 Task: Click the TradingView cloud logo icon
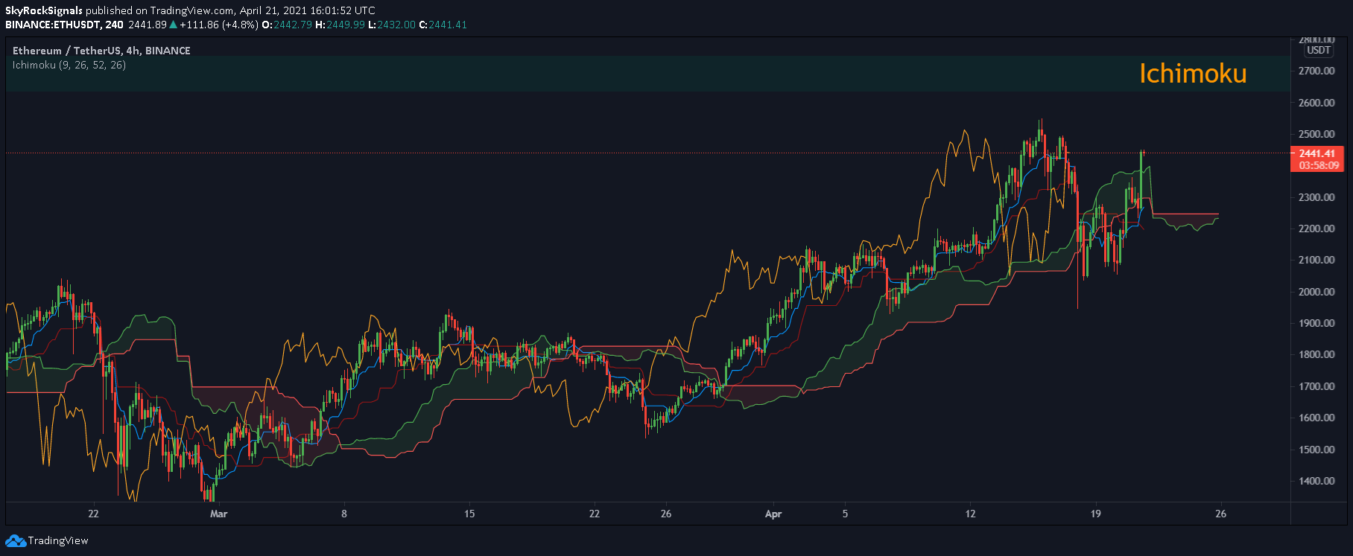(x=15, y=540)
